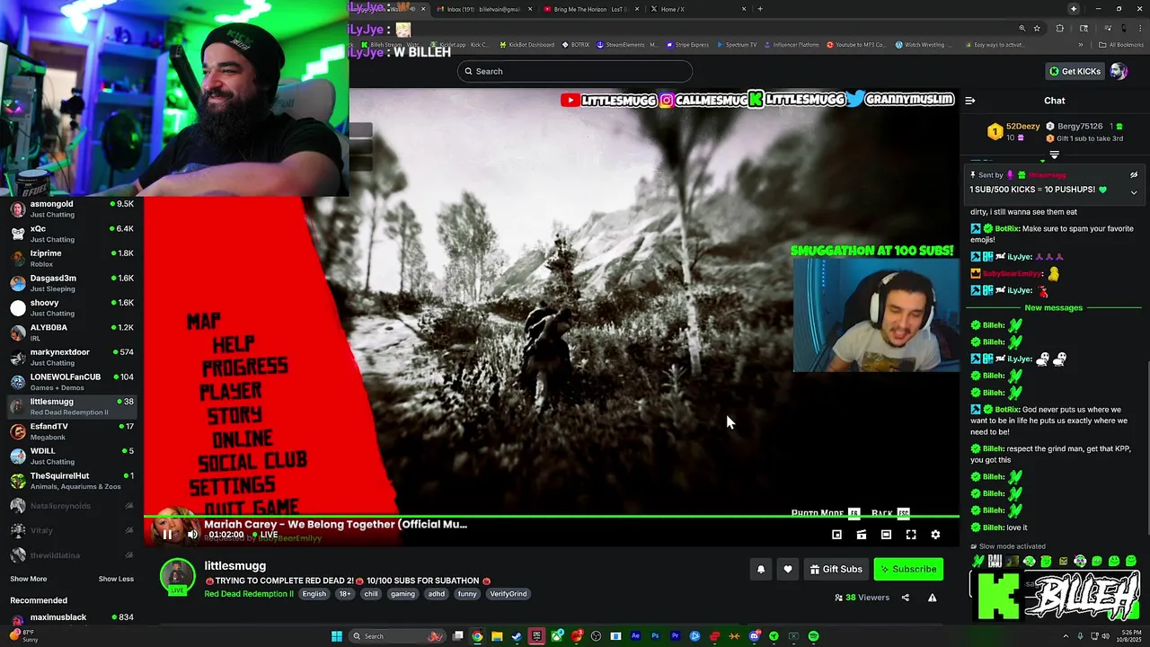
Task: Open Influencer Platform bookmark
Action: [792, 45]
